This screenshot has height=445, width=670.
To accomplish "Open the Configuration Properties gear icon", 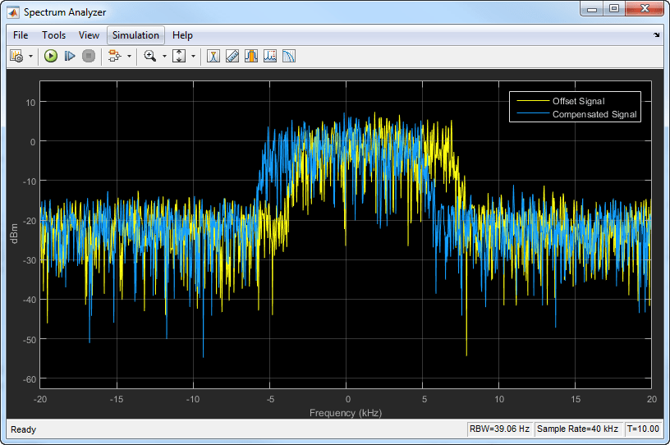I will [x=16, y=56].
